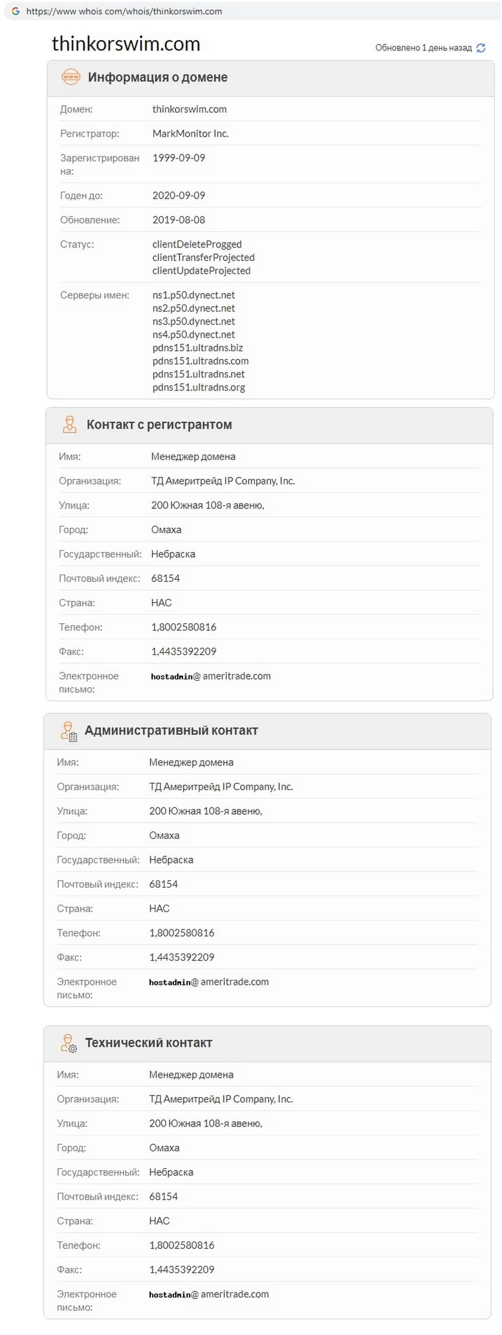Click the thinkorswim.com page title
Viewport: 502px width, 1335px height.
126,44
